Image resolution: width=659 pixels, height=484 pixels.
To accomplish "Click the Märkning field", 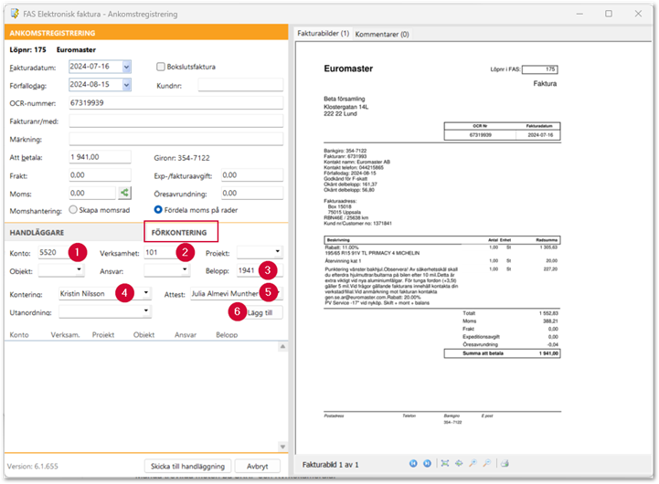I will tap(176, 139).
